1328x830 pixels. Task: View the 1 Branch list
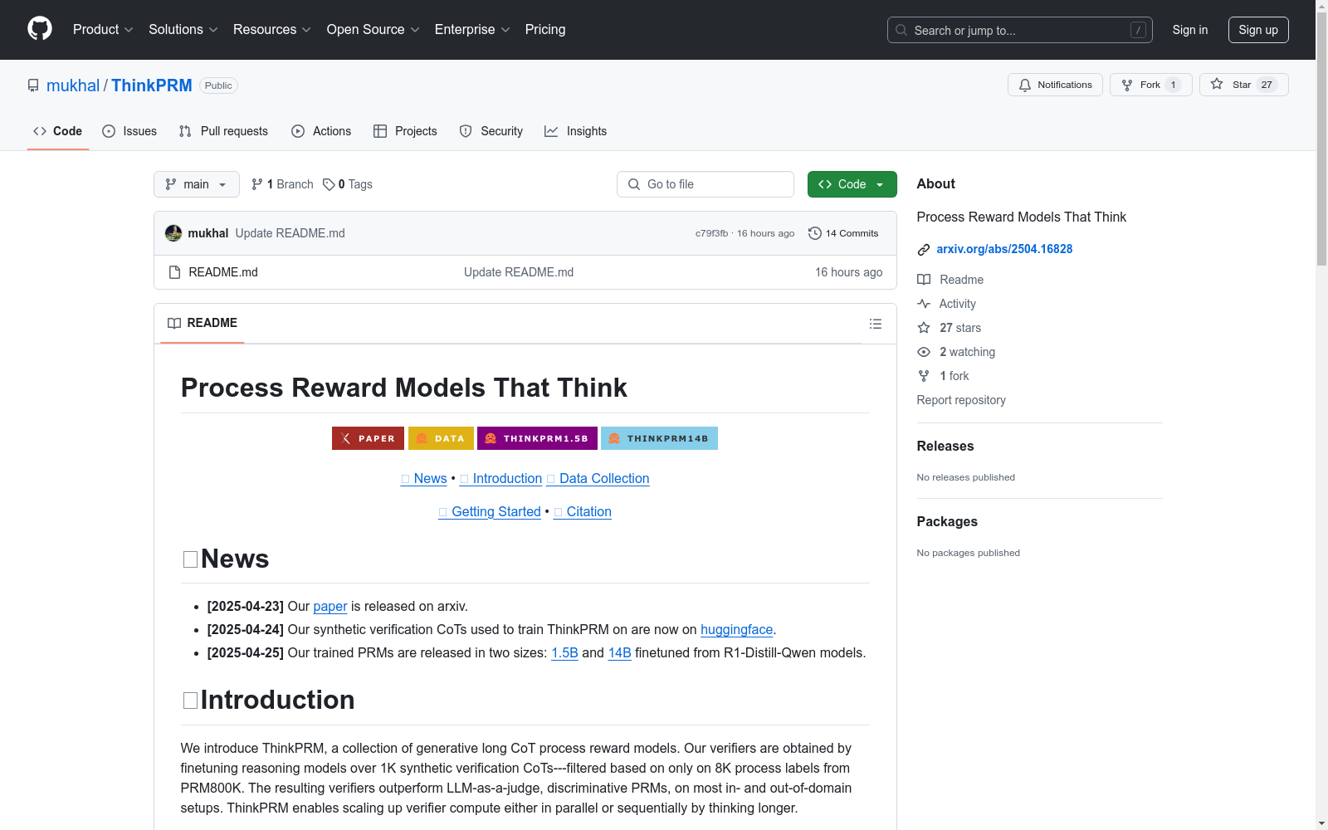(282, 184)
